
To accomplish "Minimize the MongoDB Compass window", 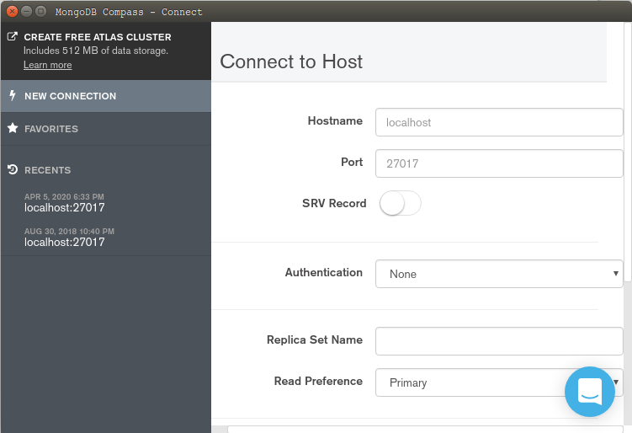I will click(26, 11).
